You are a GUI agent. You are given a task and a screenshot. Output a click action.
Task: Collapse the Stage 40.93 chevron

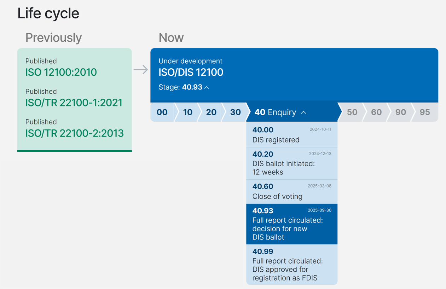coord(207,87)
